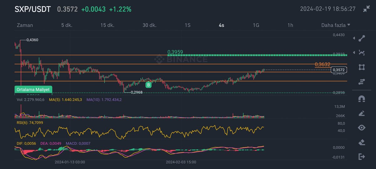The image size is (376, 169).
Task: Click the +1.22% price change value
Action: click(120, 9)
